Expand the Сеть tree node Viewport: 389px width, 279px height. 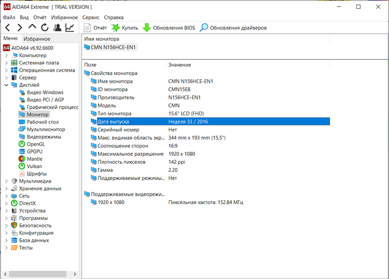7,196
